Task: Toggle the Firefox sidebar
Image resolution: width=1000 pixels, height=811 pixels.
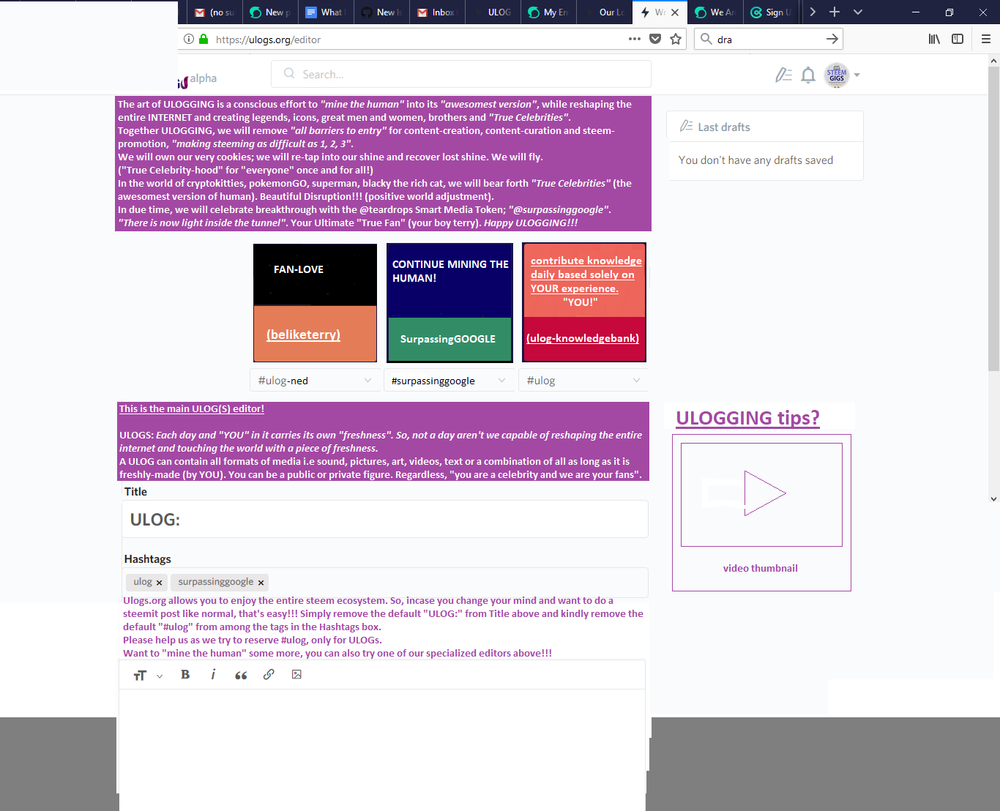Action: coord(958,40)
